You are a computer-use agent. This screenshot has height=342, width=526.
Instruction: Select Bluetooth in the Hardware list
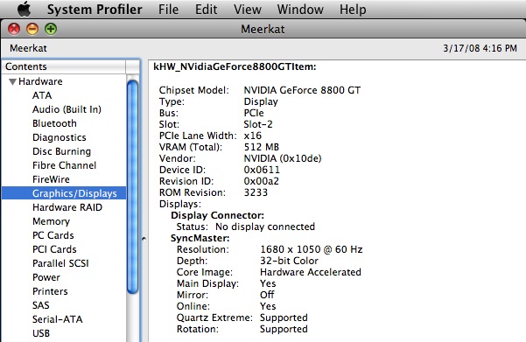[x=54, y=123]
